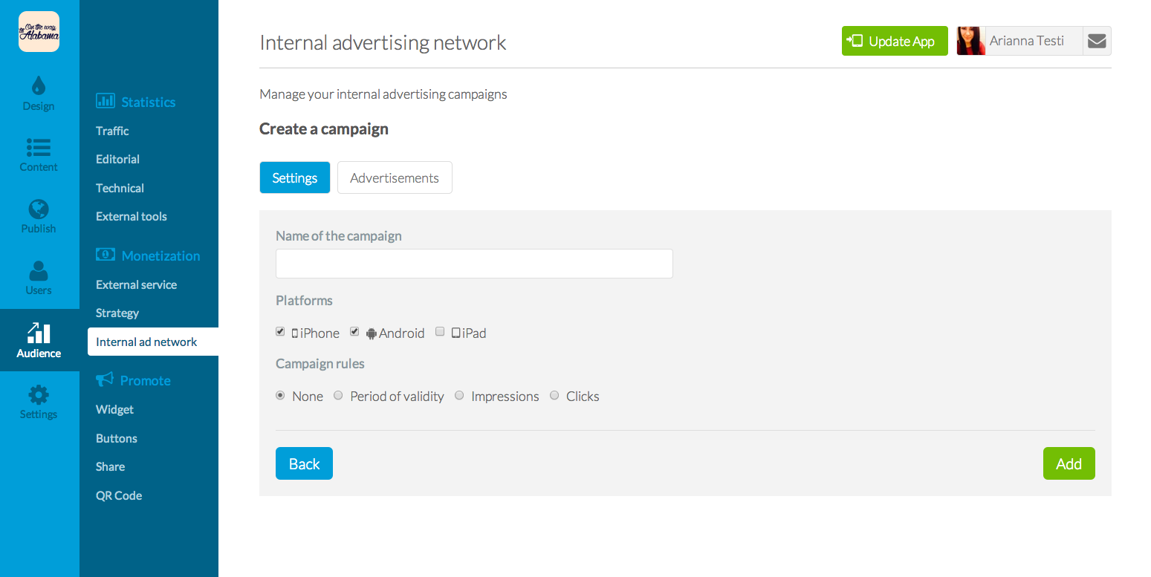Image resolution: width=1151 pixels, height=577 pixels.
Task: Focus the Name of the campaign field
Action: (474, 264)
